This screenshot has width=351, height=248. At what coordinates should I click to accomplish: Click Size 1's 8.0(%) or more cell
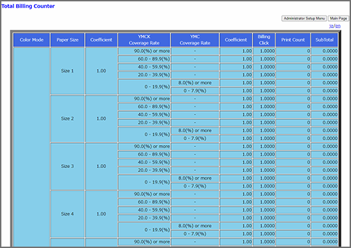195,83
